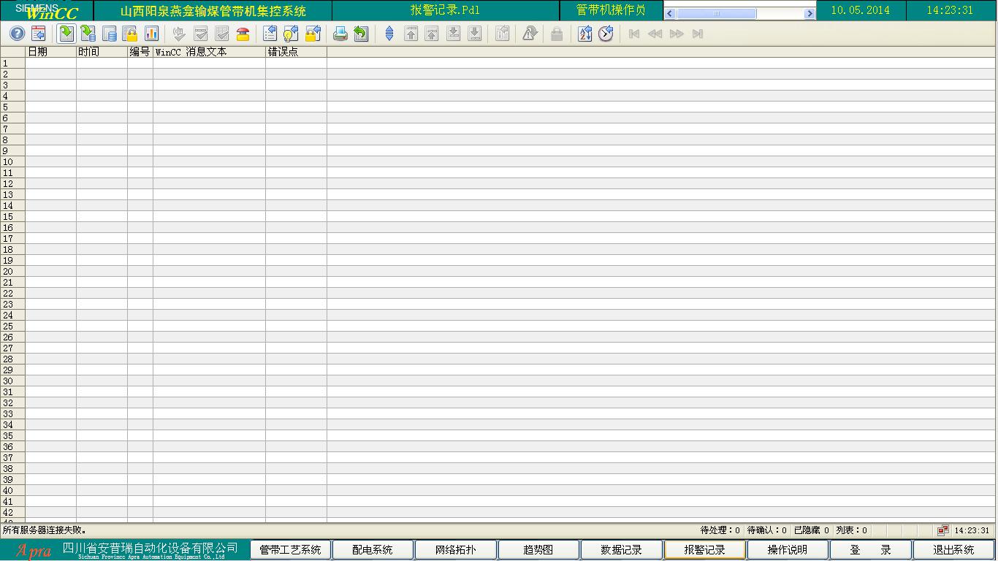Click the red emergency acknowledgement button icon
998x561 pixels.
pyautogui.click(x=243, y=34)
